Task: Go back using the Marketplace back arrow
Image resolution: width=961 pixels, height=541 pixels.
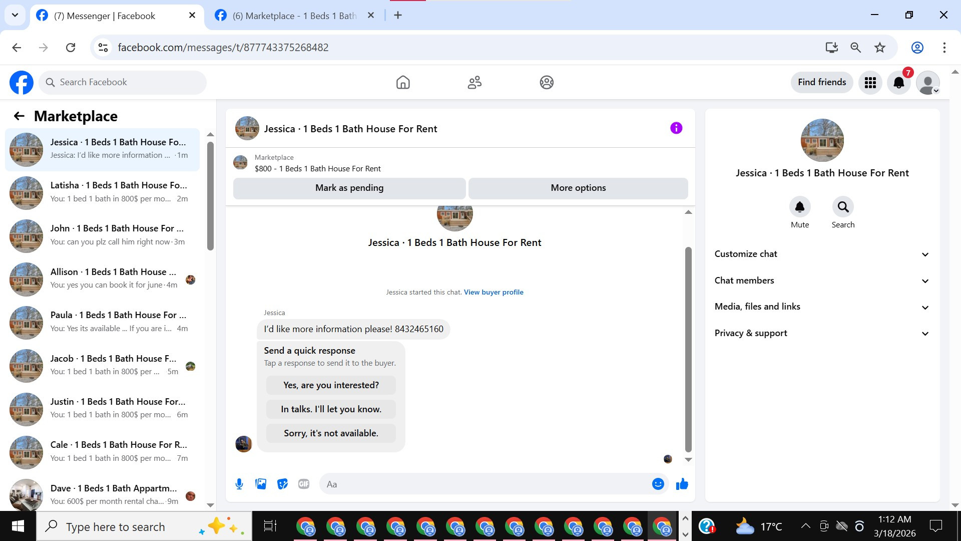Action: point(19,116)
